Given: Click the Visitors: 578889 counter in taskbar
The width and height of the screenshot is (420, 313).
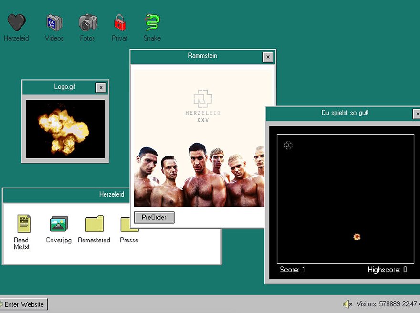Looking at the screenshot, I should [x=378, y=304].
